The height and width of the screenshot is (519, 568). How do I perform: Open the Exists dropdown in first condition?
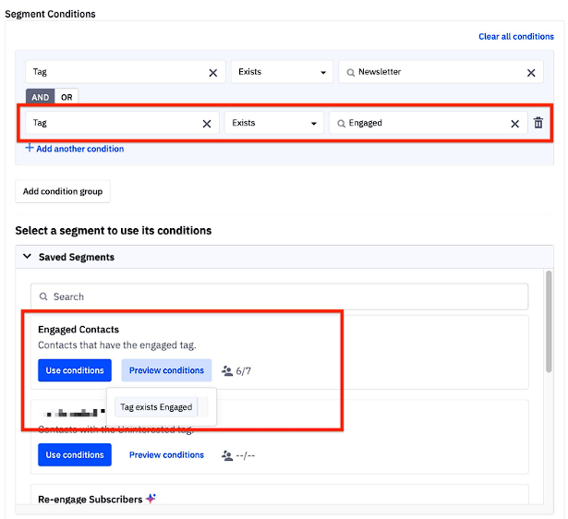click(x=282, y=72)
